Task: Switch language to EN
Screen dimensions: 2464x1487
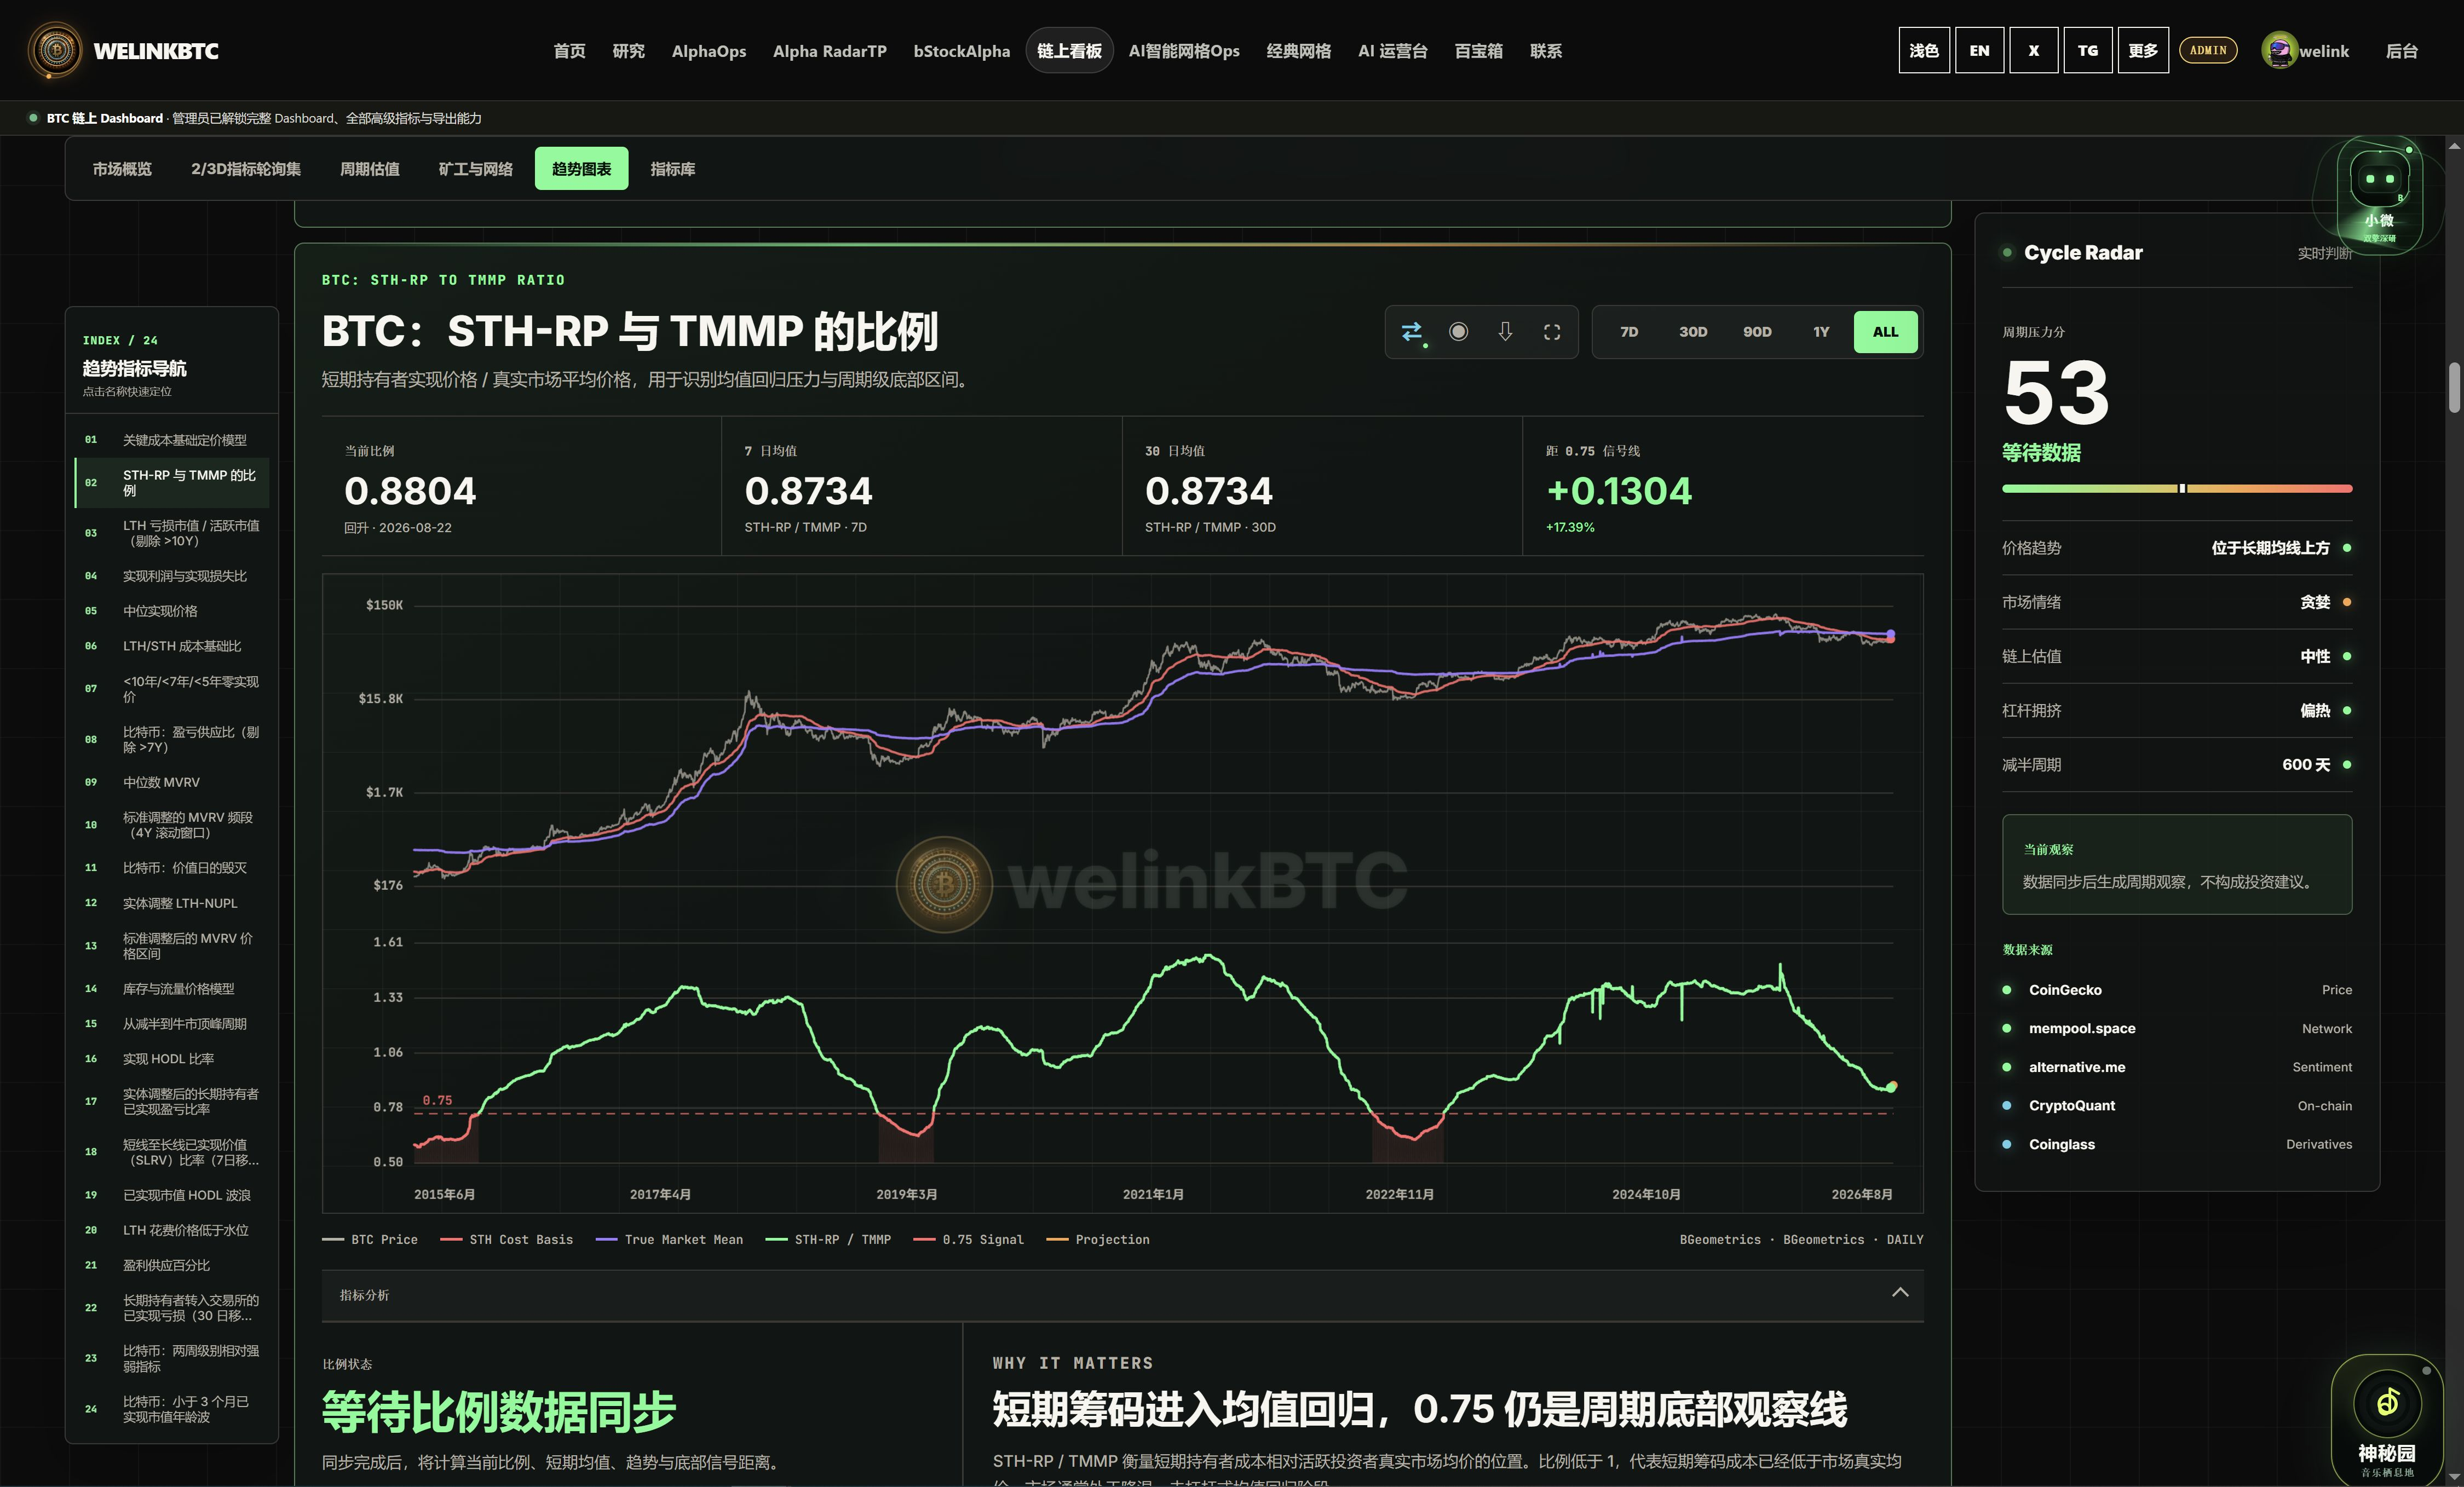Action: point(1979,50)
